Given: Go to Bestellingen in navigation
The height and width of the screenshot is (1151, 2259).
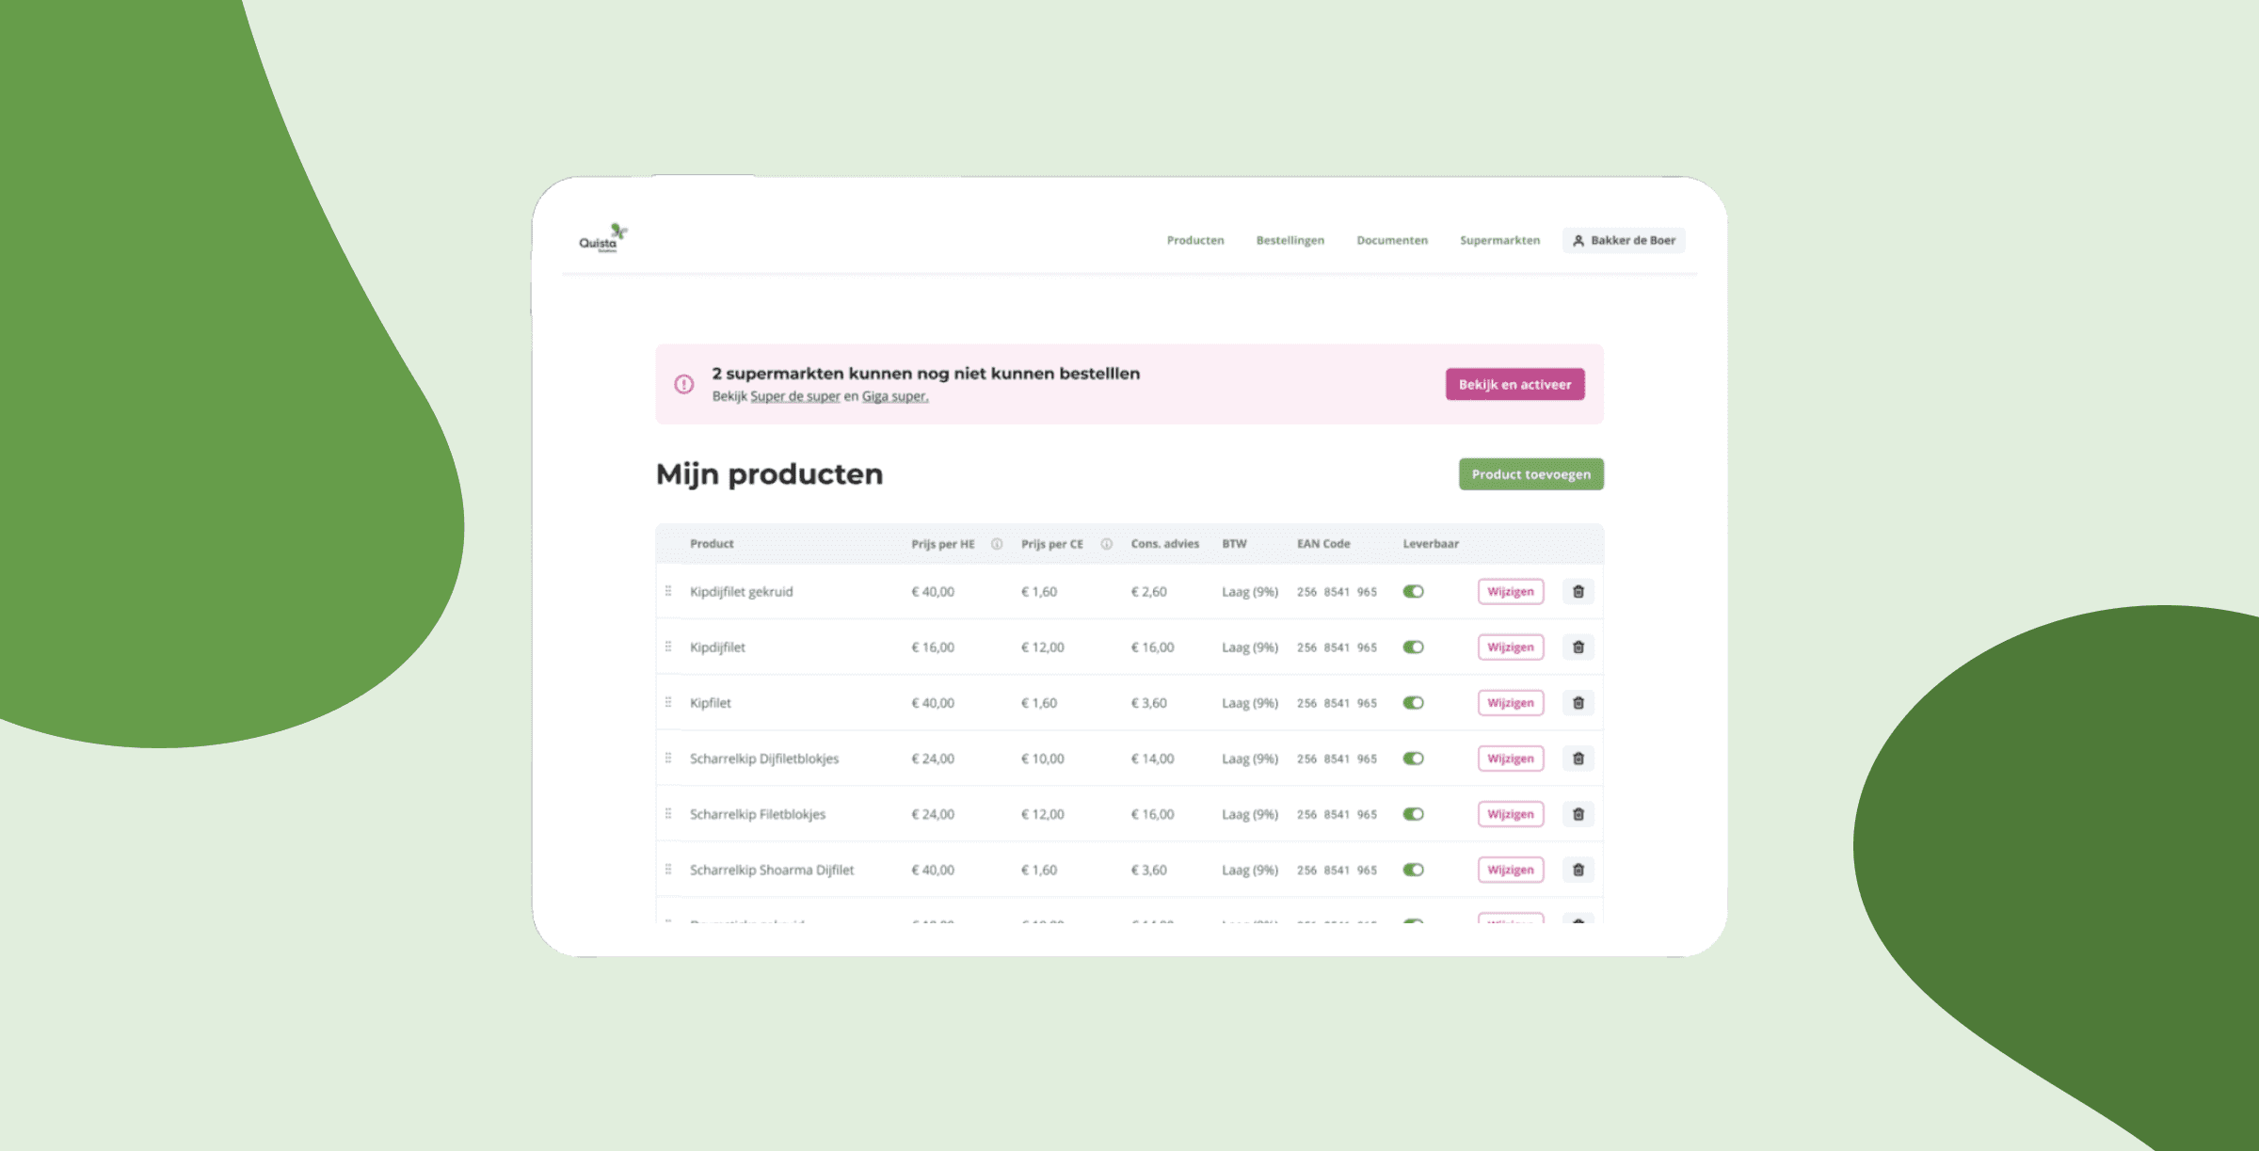Looking at the screenshot, I should (x=1290, y=241).
